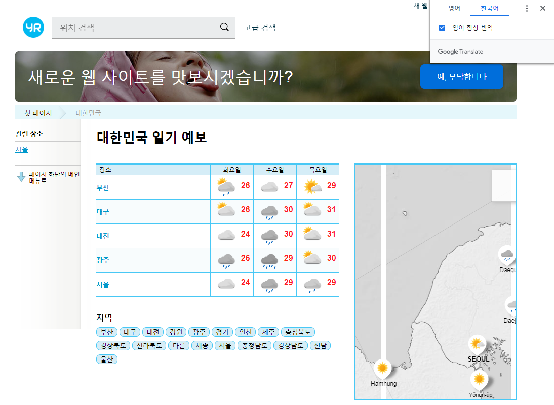Image resolution: width=554 pixels, height=405 pixels.
Task: Open 대구 forecast link in table
Action: (103, 212)
